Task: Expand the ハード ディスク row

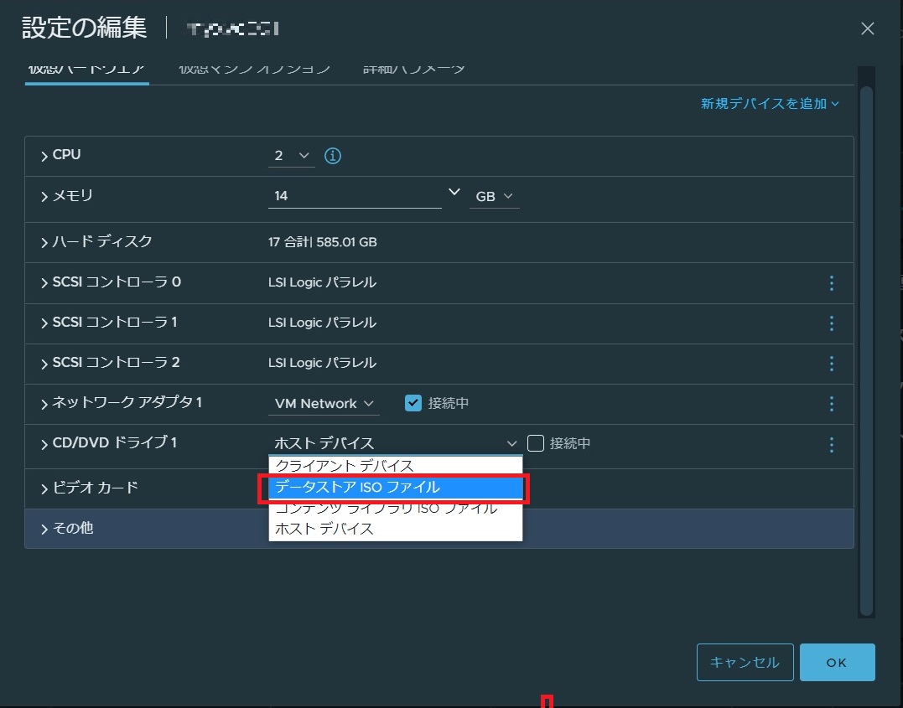Action: pos(44,242)
